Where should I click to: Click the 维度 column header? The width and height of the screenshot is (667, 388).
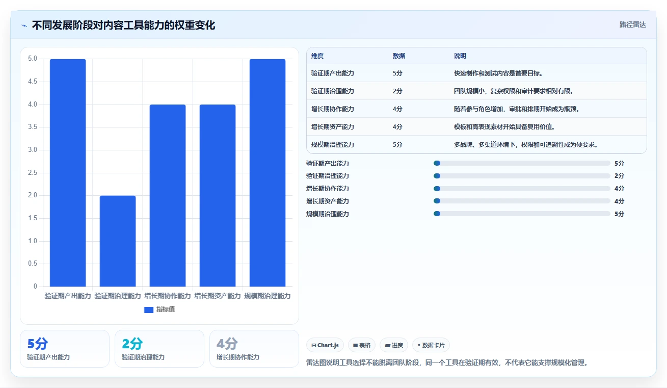(x=317, y=56)
